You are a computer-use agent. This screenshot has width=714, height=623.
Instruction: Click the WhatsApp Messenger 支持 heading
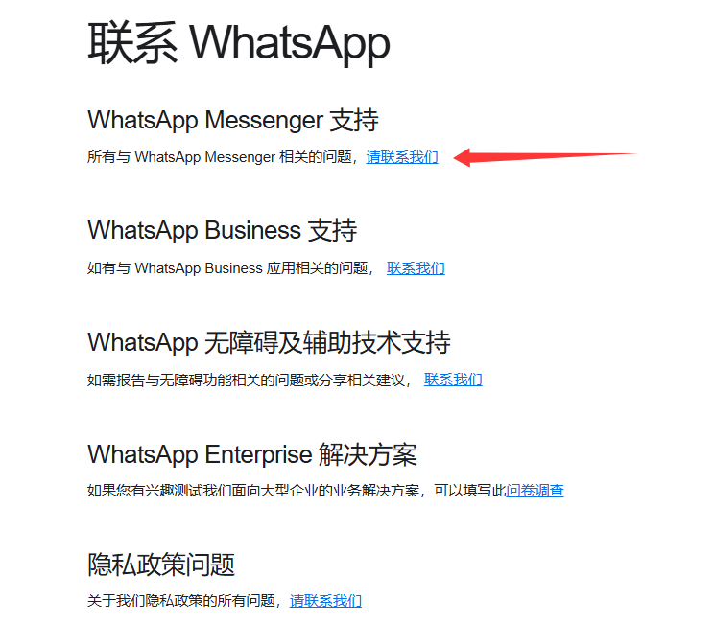pyautogui.click(x=232, y=120)
